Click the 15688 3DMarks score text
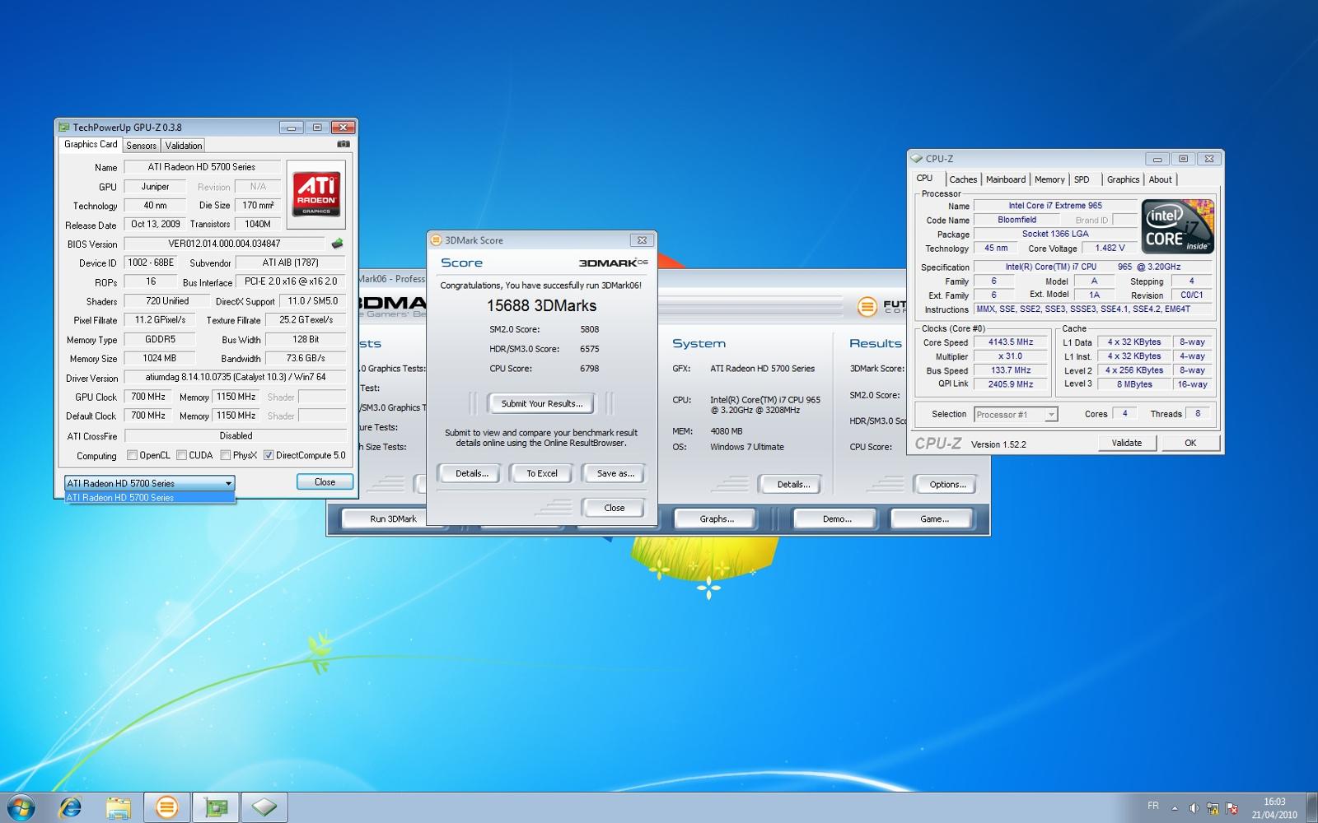The width and height of the screenshot is (1318, 823). 541,306
